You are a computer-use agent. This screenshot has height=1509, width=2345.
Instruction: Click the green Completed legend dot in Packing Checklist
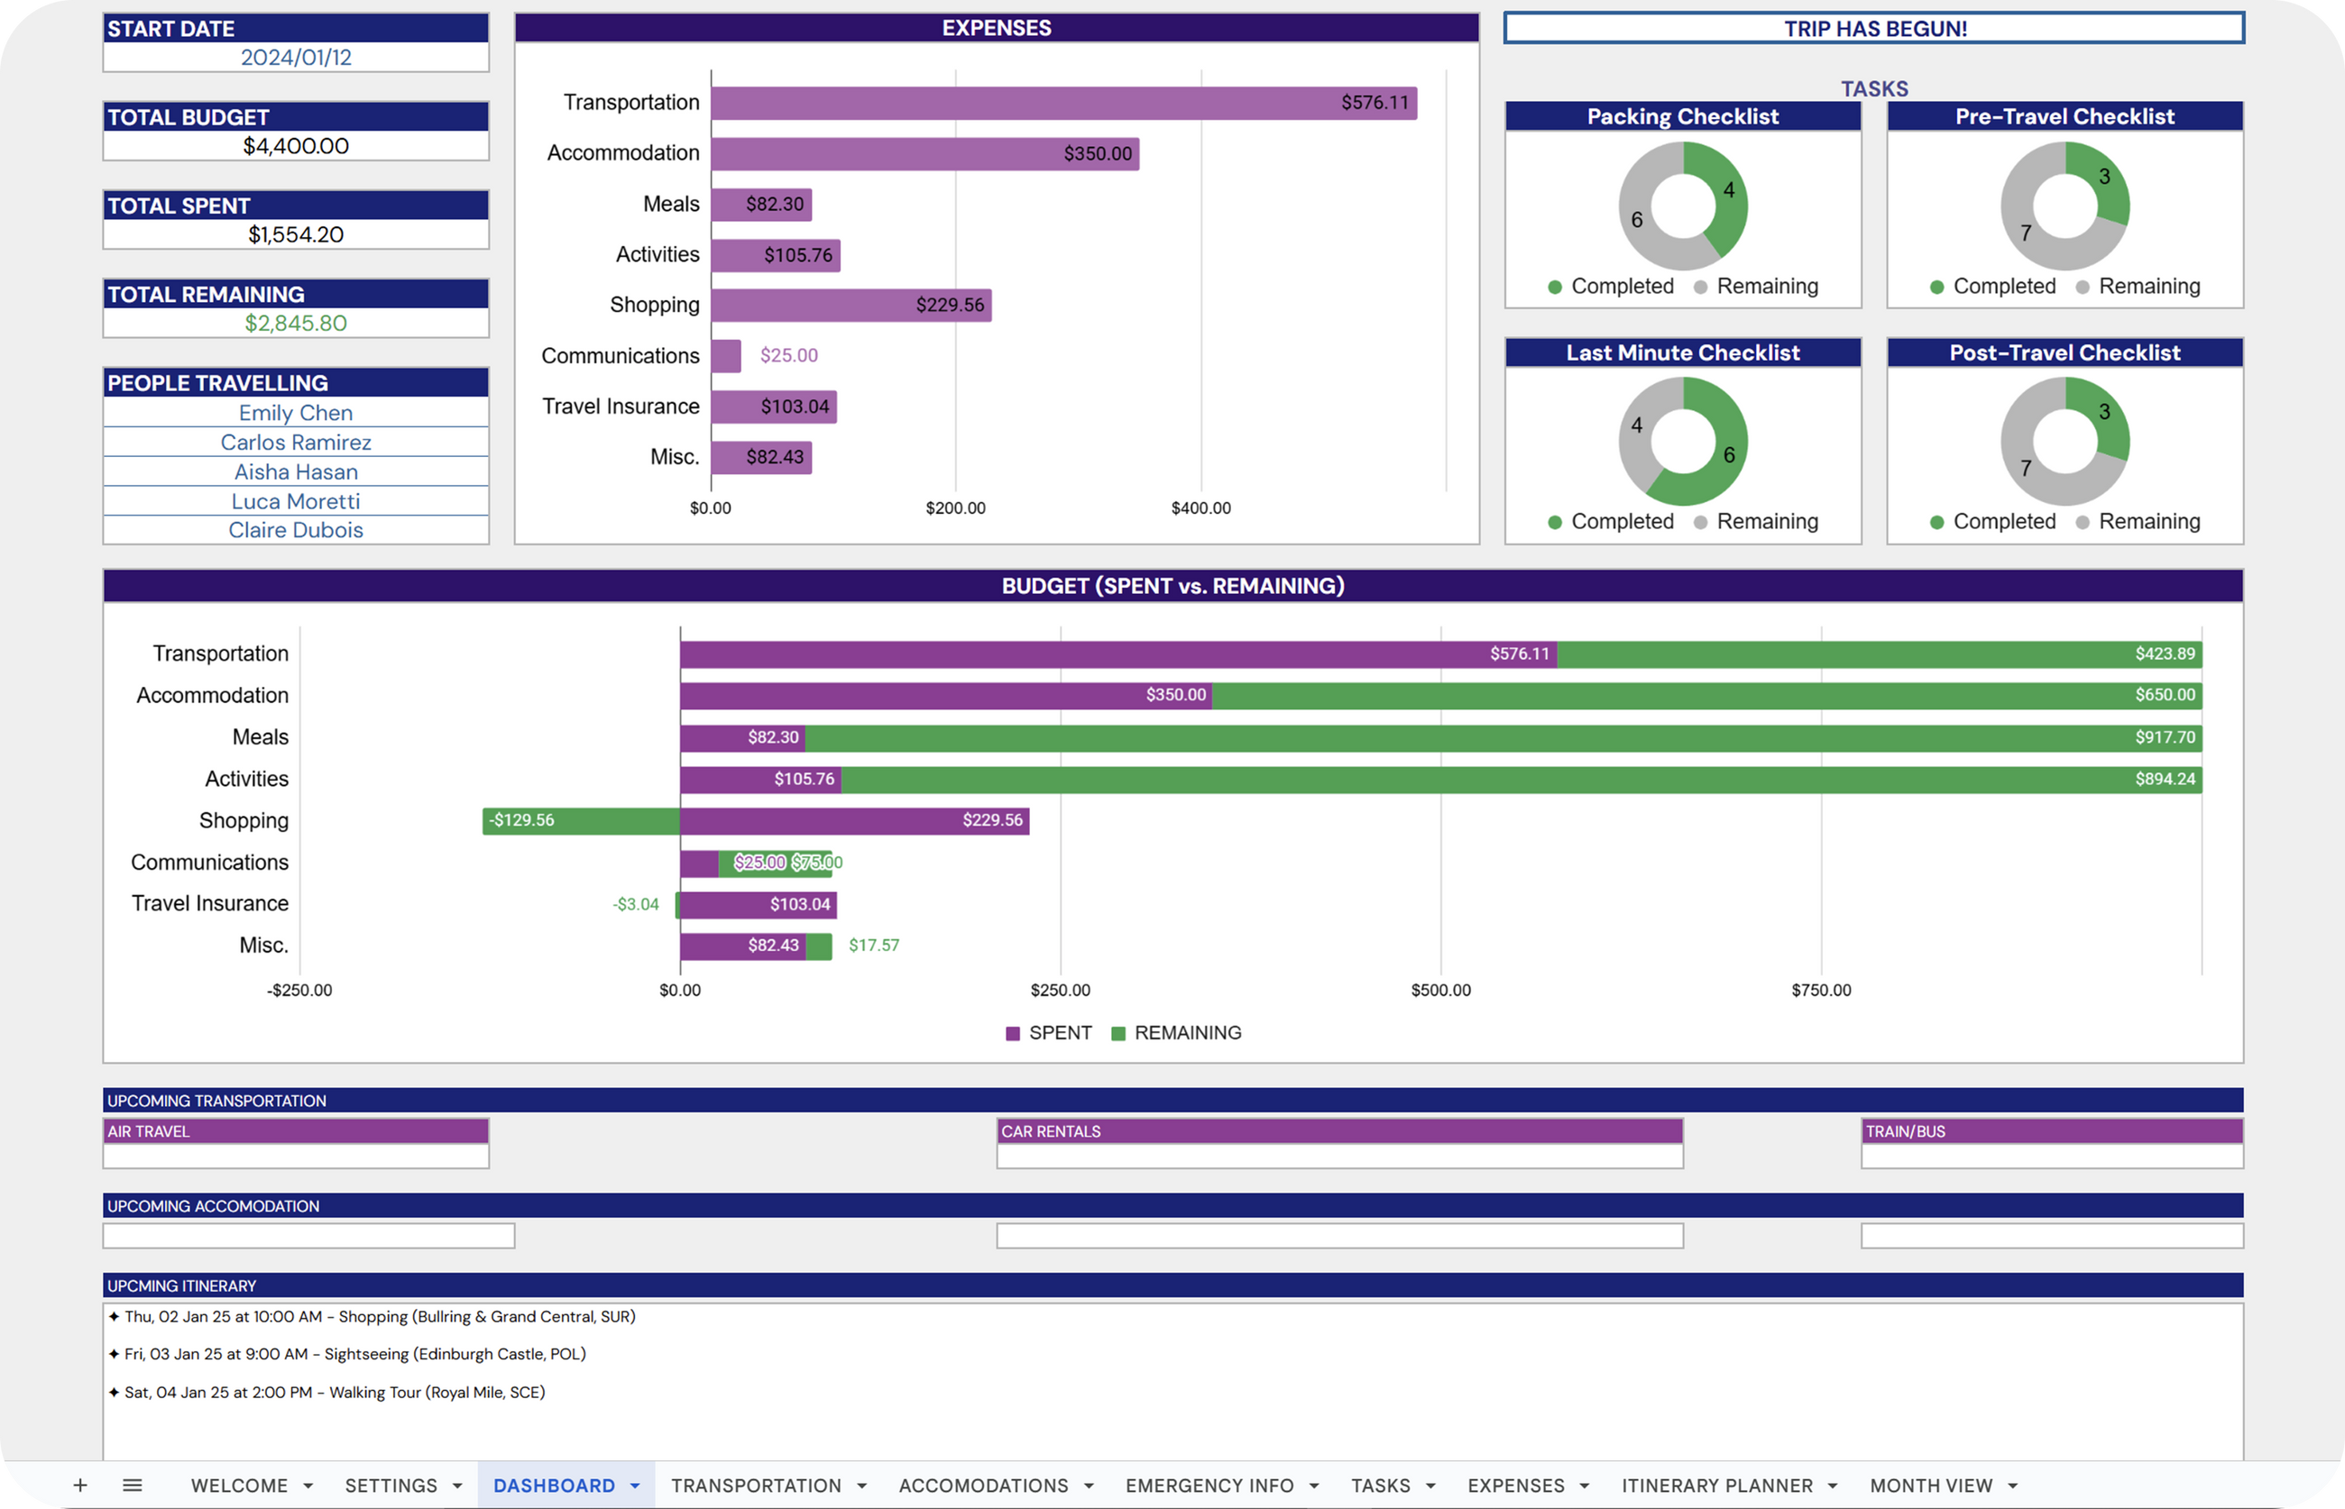click(x=1555, y=287)
